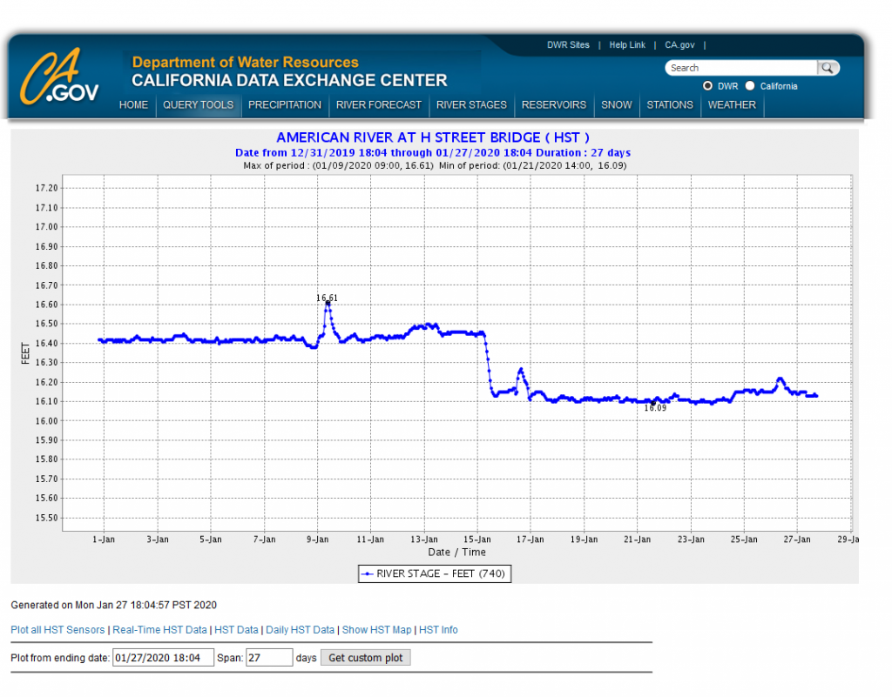Click Show HST Map link
892x697 pixels.
click(376, 630)
